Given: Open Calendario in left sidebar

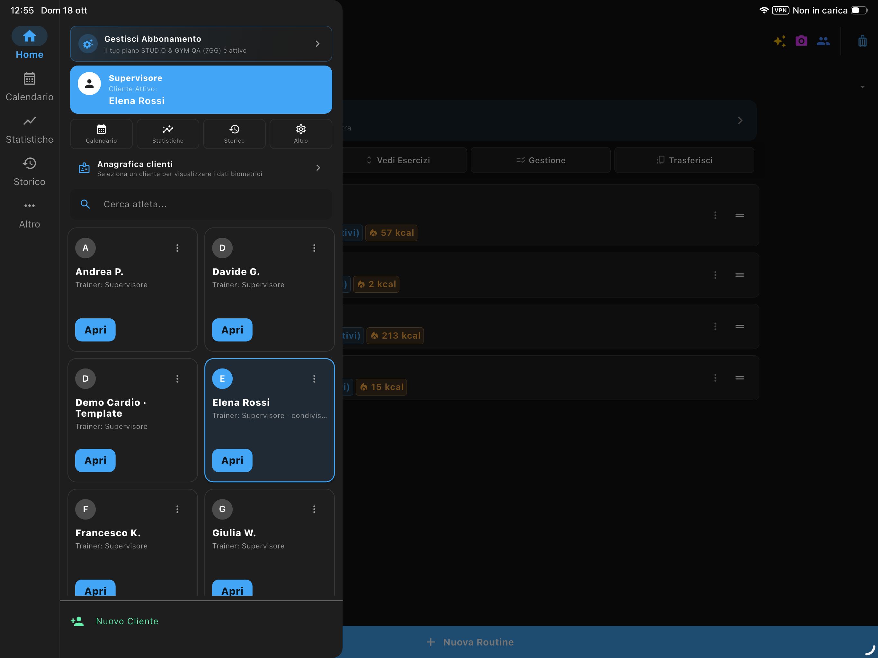Looking at the screenshot, I should 29,86.
